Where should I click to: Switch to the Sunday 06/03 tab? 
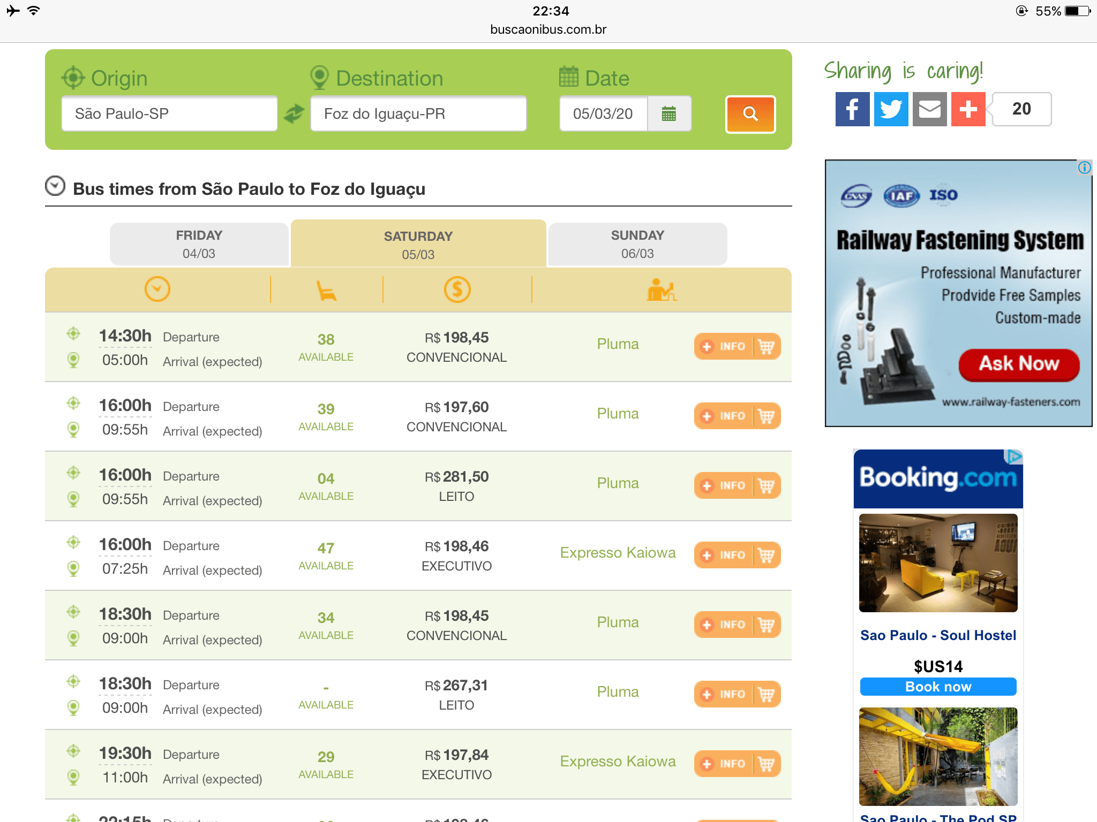point(637,244)
